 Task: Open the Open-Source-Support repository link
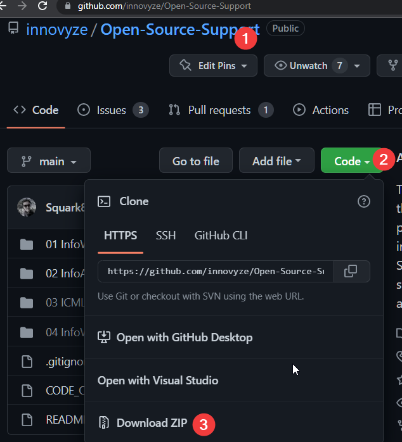180,29
